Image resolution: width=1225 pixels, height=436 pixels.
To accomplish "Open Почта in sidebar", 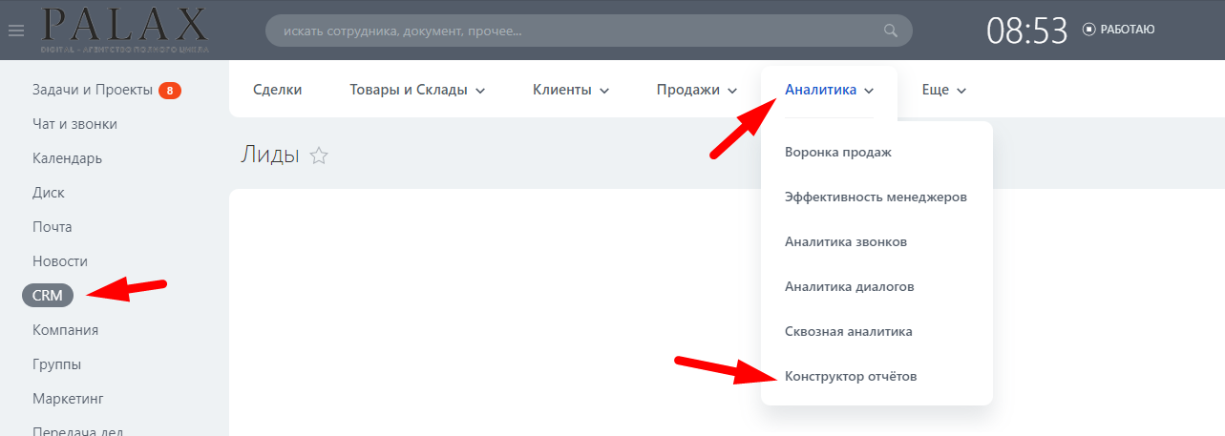I will coord(52,227).
